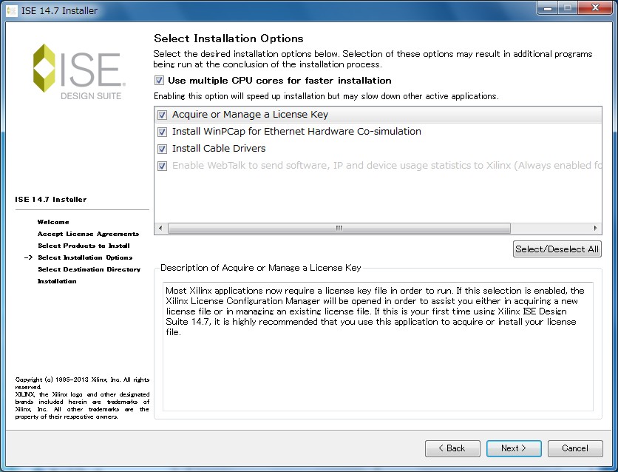Click the options list right scroll arrow
618x472 pixels.
coord(595,228)
